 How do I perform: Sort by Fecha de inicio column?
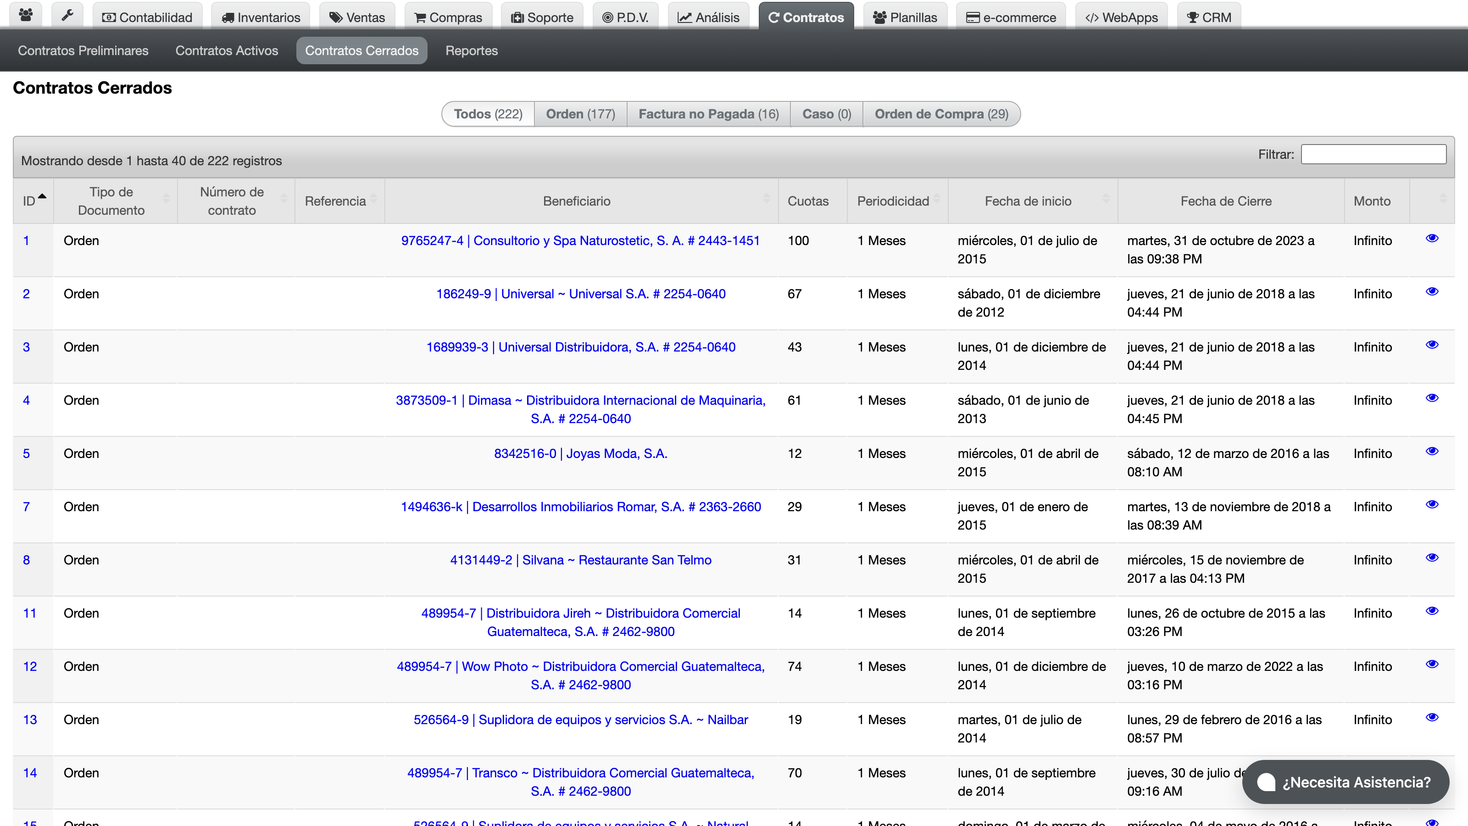[1033, 201]
